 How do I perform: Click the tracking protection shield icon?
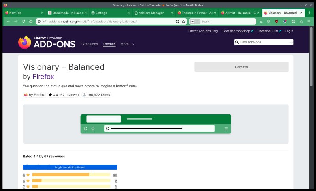click(39, 22)
